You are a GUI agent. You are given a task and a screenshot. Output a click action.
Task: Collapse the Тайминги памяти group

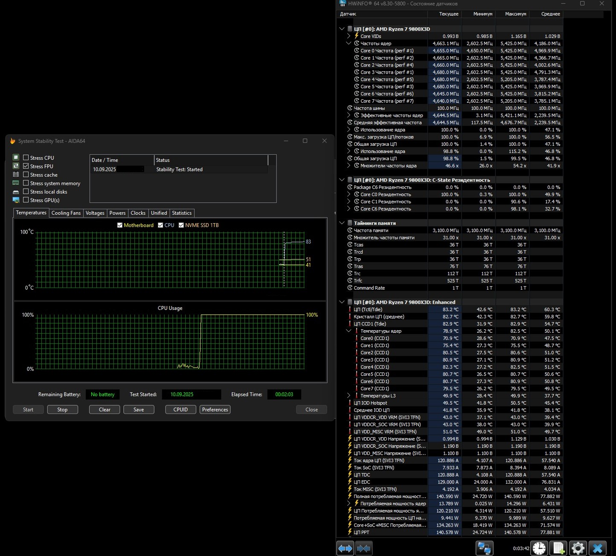342,223
